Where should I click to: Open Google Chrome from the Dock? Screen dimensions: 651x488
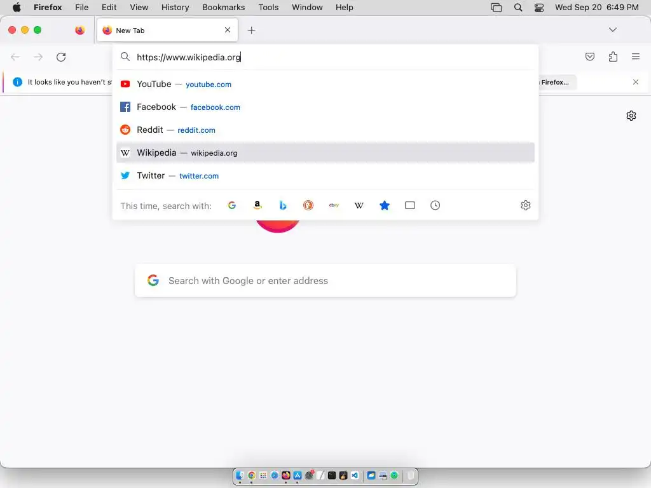tap(252, 475)
